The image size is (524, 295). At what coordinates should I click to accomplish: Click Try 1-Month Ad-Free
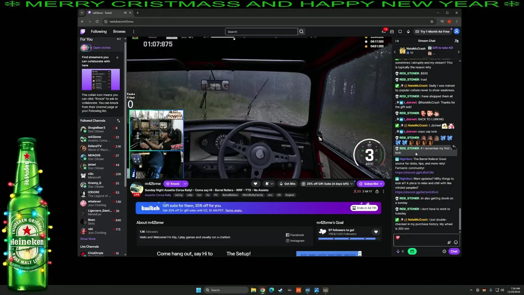(432, 32)
